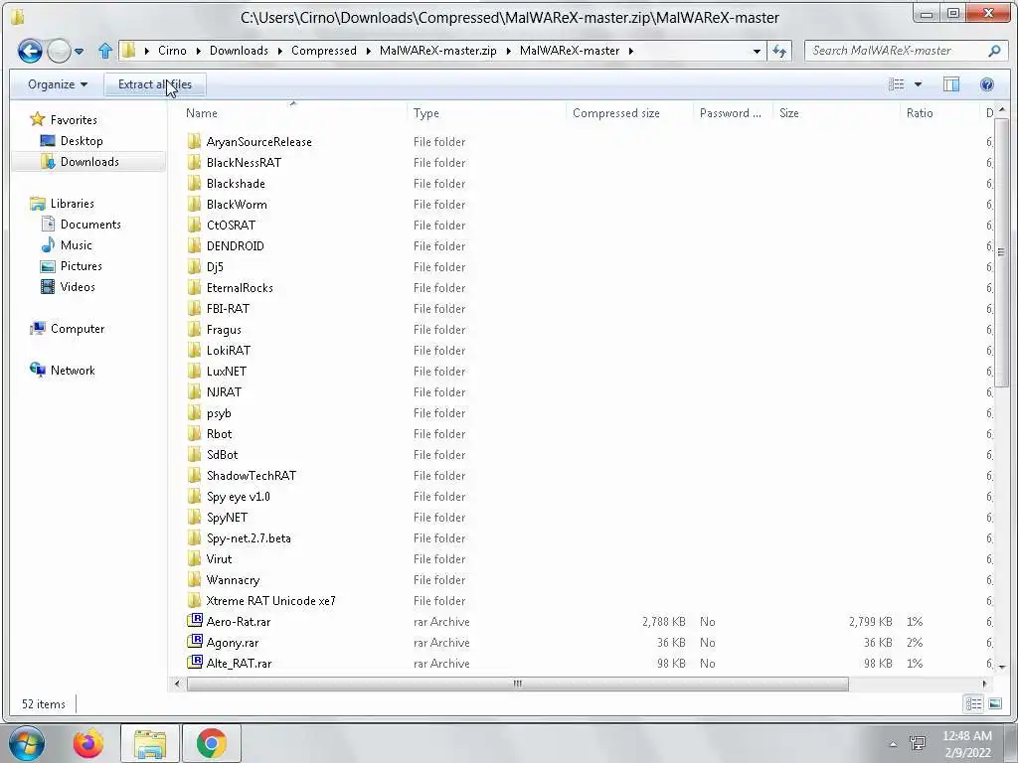Launch Firefox from the taskbar
The width and height of the screenshot is (1018, 763).
click(x=88, y=743)
